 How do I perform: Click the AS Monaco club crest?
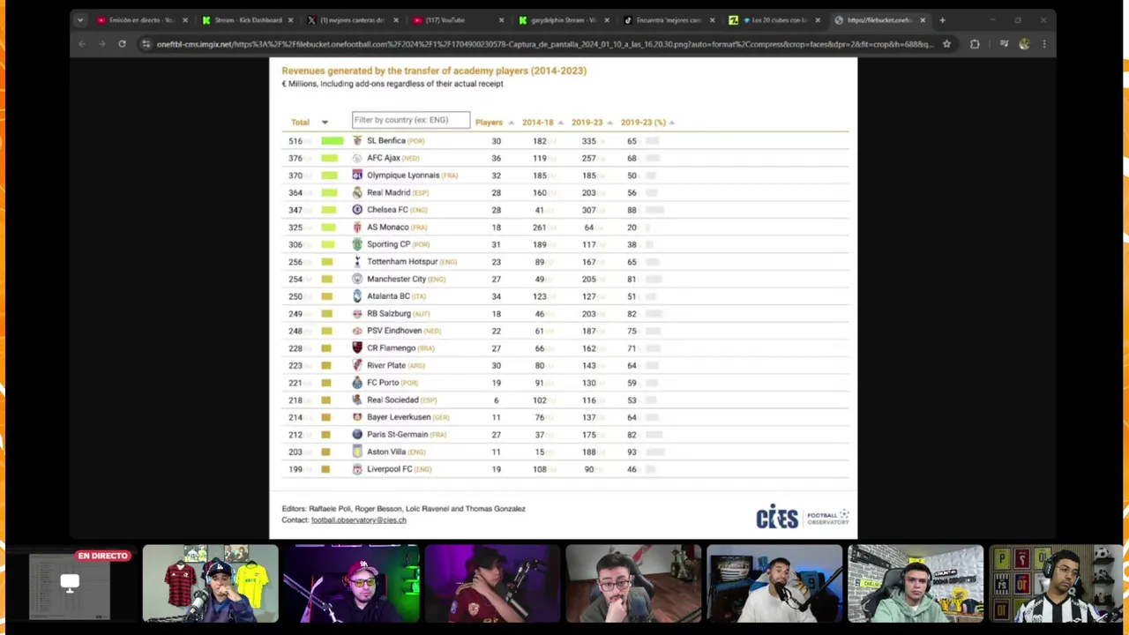(x=357, y=228)
